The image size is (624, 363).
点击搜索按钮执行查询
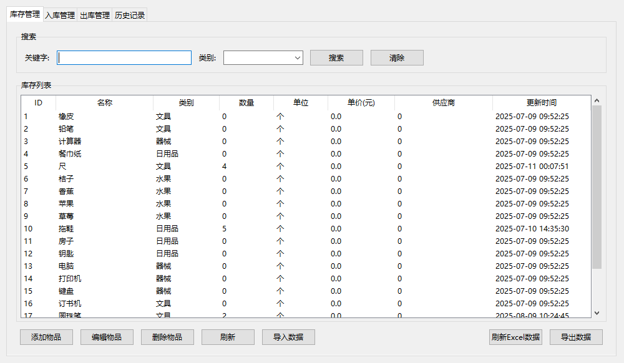click(x=336, y=57)
